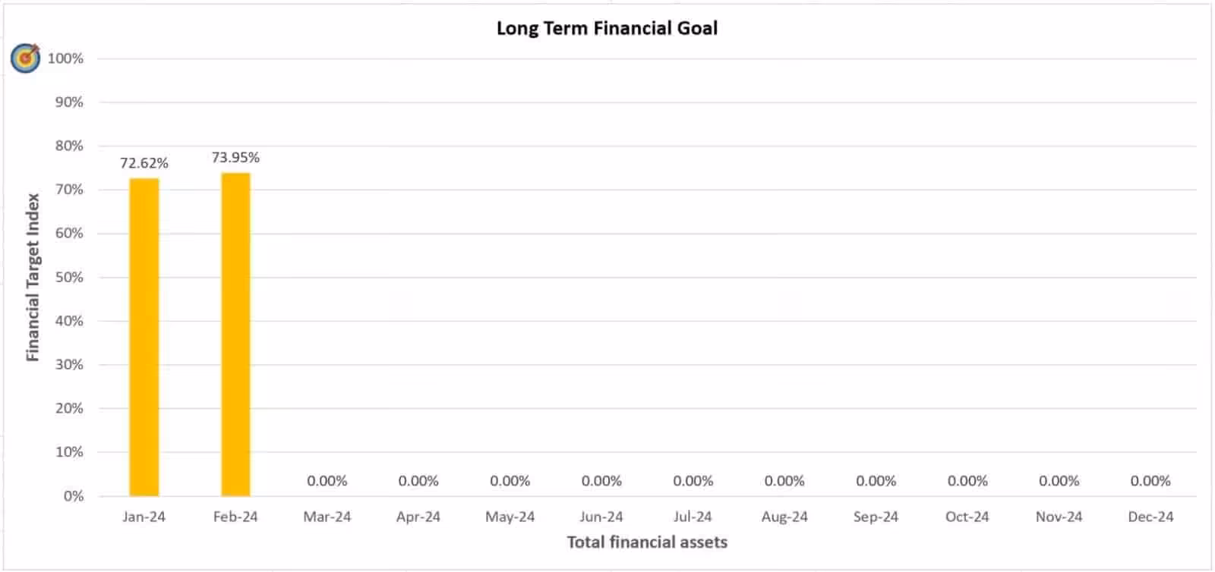Click the Mar-24 0.00% data label

(x=327, y=481)
